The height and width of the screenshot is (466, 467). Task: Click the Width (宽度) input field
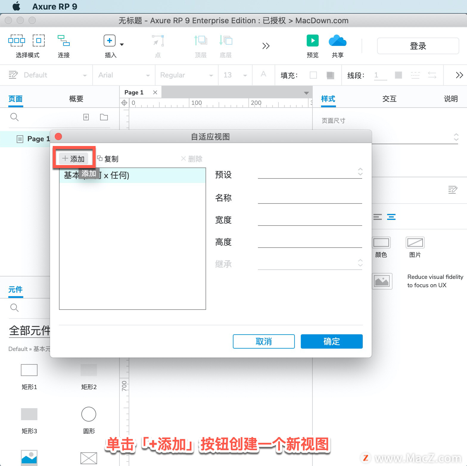[310, 220]
